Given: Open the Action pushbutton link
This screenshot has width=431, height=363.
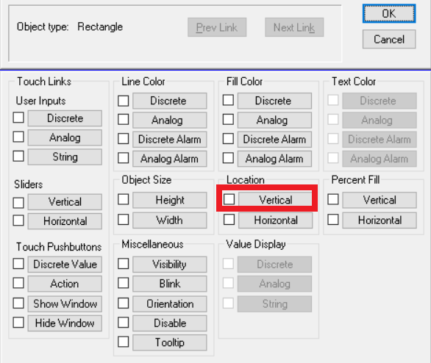Looking at the screenshot, I should 65,284.
